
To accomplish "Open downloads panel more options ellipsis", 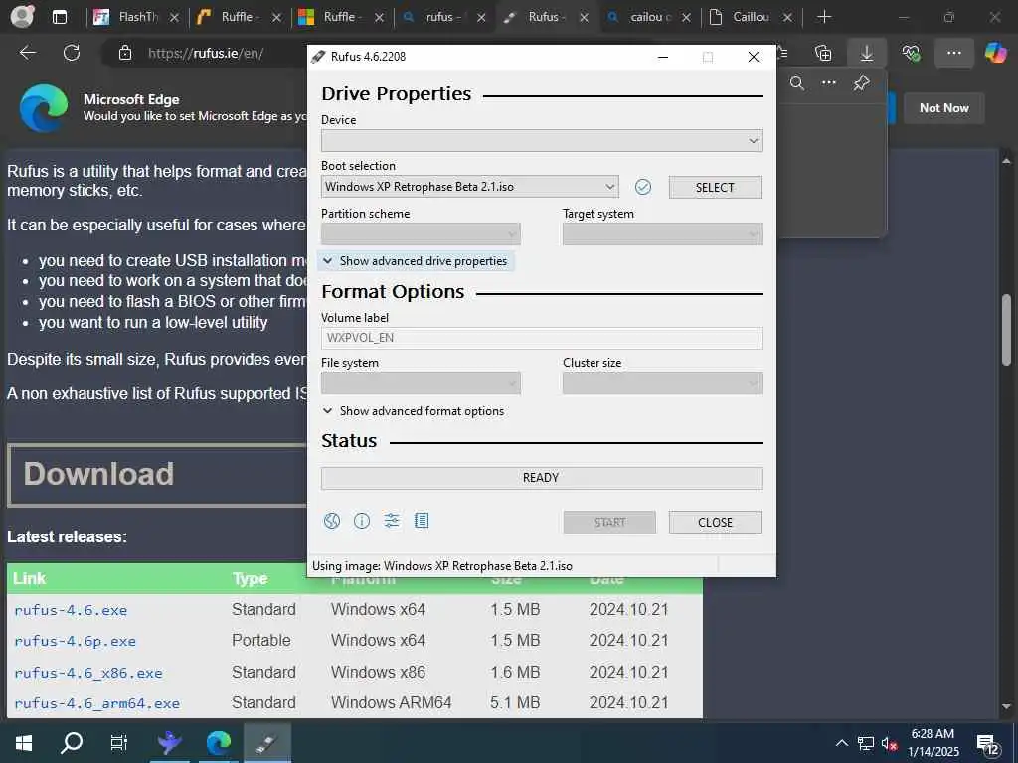I will tap(829, 83).
